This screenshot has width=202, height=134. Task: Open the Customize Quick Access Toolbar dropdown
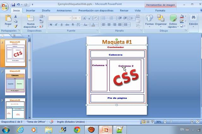33,4
